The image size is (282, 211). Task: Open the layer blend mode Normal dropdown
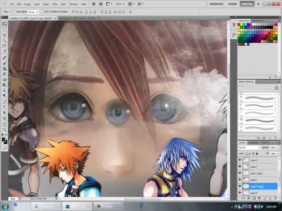(x=249, y=148)
